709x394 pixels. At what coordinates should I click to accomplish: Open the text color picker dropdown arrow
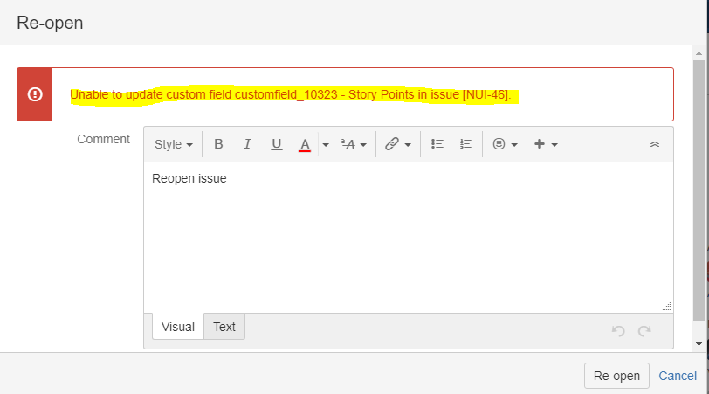pyautogui.click(x=326, y=145)
